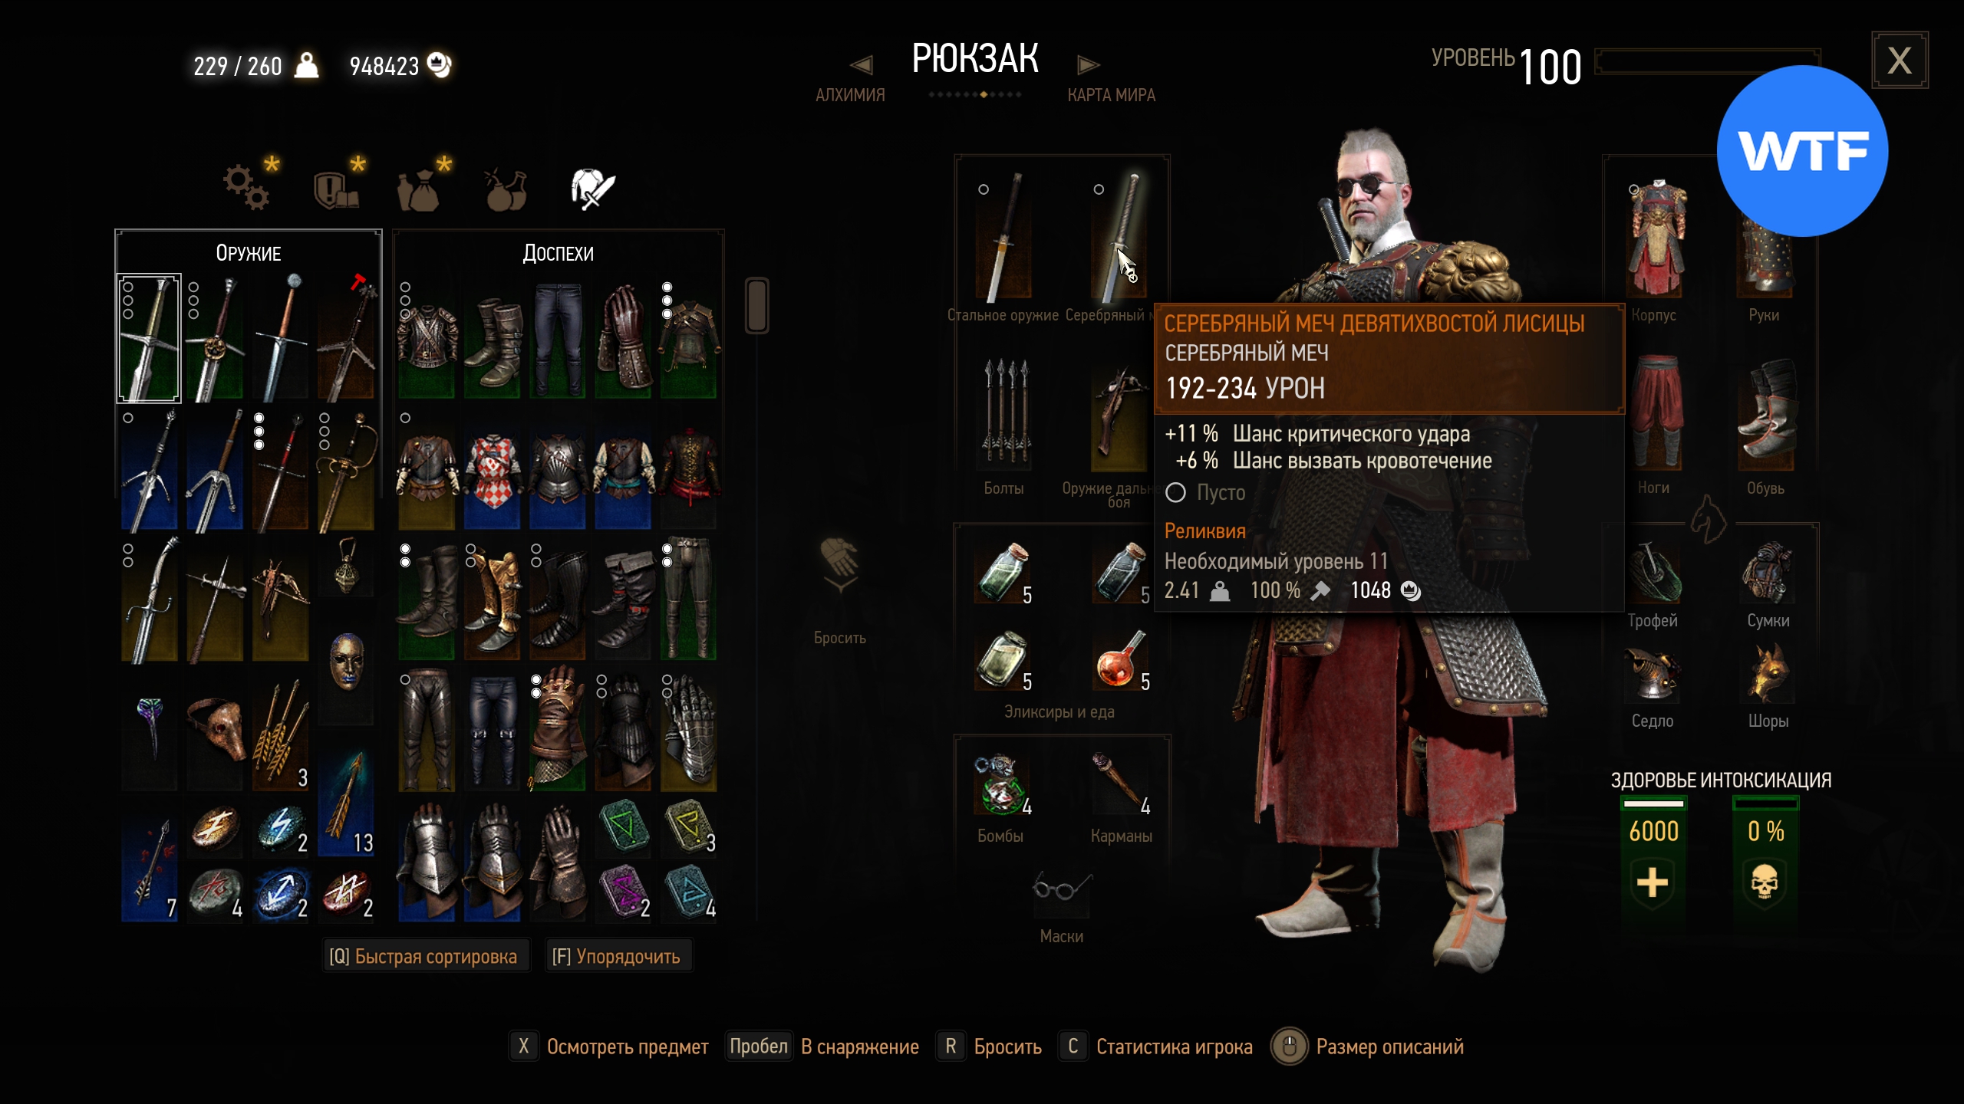
Task: Click the Интоксикация skull shield icon
Action: click(x=1765, y=882)
